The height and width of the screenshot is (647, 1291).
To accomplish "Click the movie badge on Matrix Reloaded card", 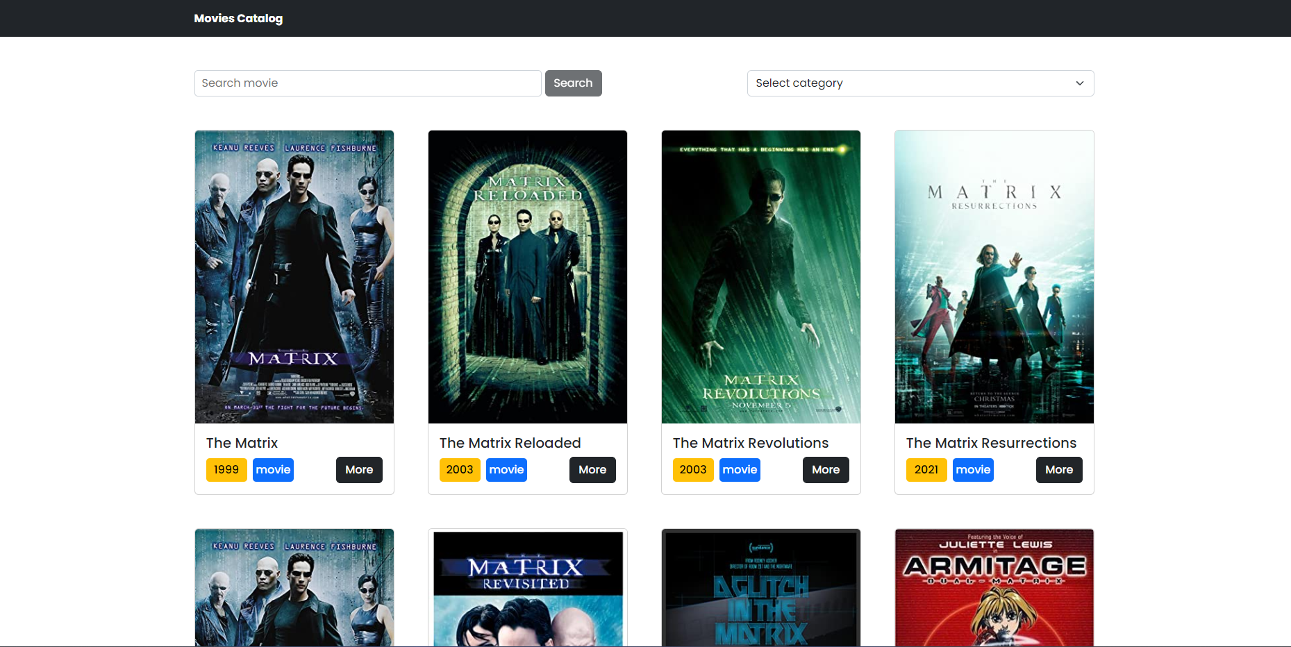I will point(506,470).
